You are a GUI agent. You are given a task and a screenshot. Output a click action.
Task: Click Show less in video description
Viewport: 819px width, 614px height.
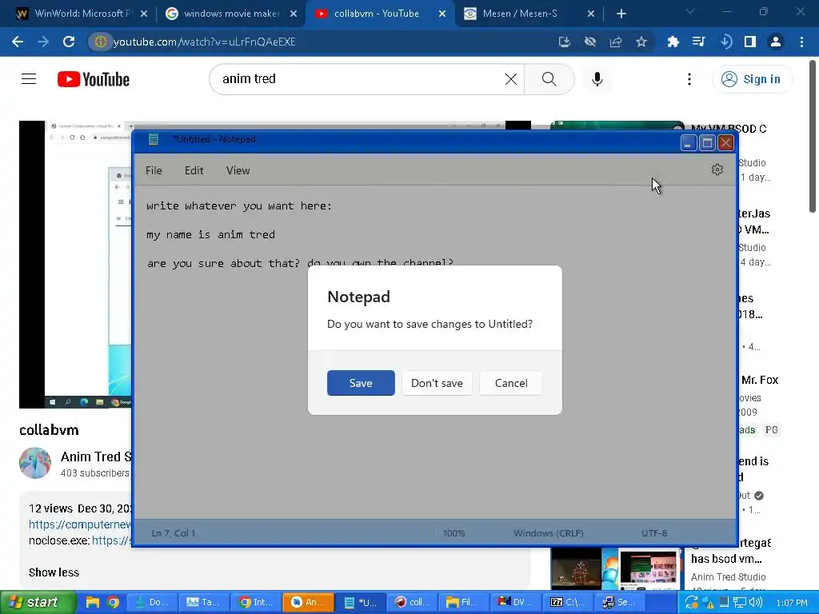pos(54,572)
